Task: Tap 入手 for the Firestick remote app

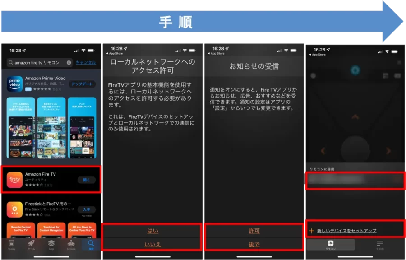Action: click(87, 209)
